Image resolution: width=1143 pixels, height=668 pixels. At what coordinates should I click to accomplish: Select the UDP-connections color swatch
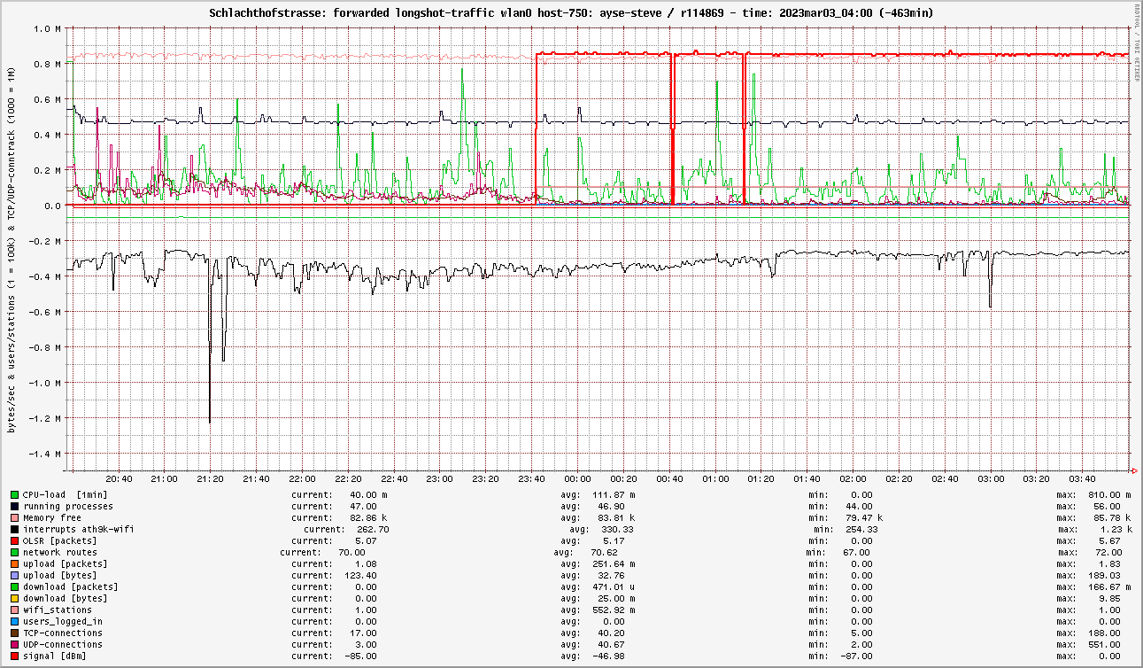click(15, 644)
